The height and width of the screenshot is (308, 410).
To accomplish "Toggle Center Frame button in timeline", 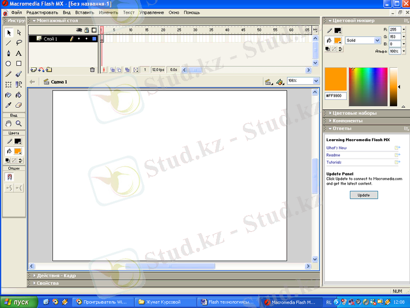I will tap(104, 70).
